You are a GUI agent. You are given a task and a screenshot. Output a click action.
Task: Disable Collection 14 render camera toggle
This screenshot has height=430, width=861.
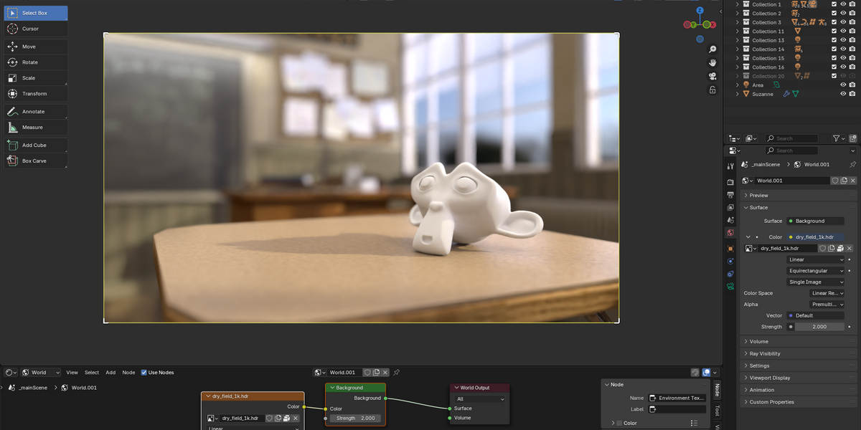[852, 49]
